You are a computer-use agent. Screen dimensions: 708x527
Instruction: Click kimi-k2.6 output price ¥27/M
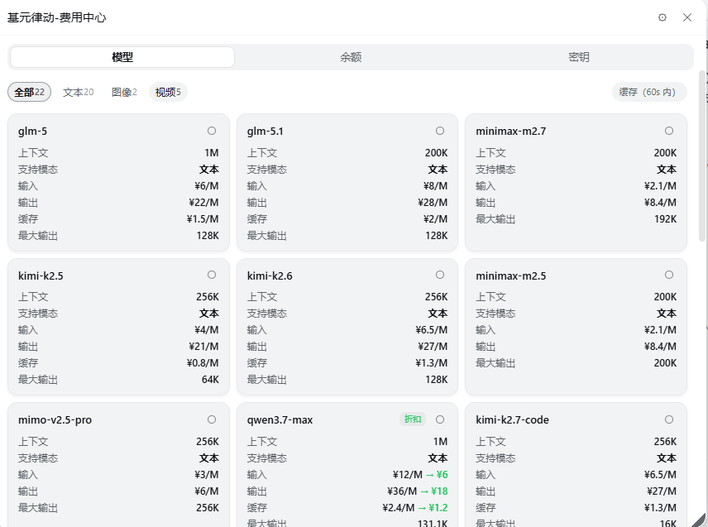(433, 347)
